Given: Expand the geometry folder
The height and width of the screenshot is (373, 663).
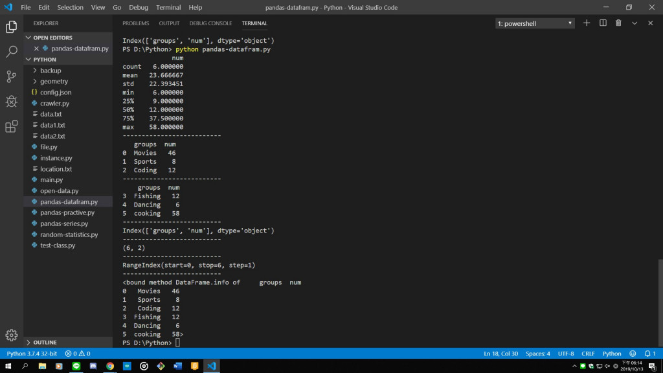Looking at the screenshot, I should point(68,81).
